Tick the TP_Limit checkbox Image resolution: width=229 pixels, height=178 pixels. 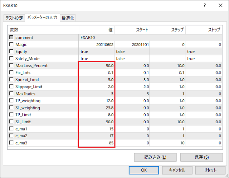(x=11, y=114)
